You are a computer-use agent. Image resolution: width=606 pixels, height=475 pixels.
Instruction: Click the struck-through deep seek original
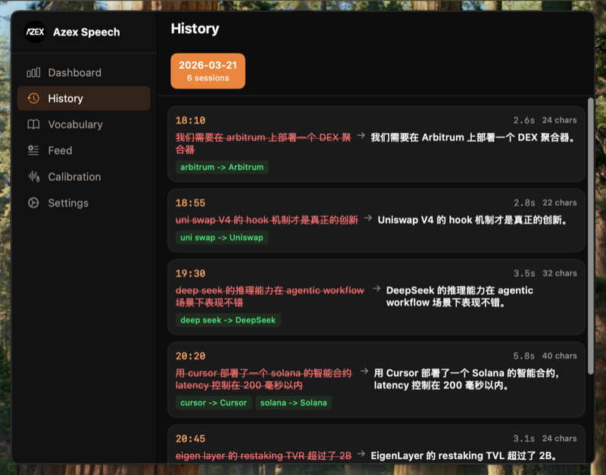[270, 296]
